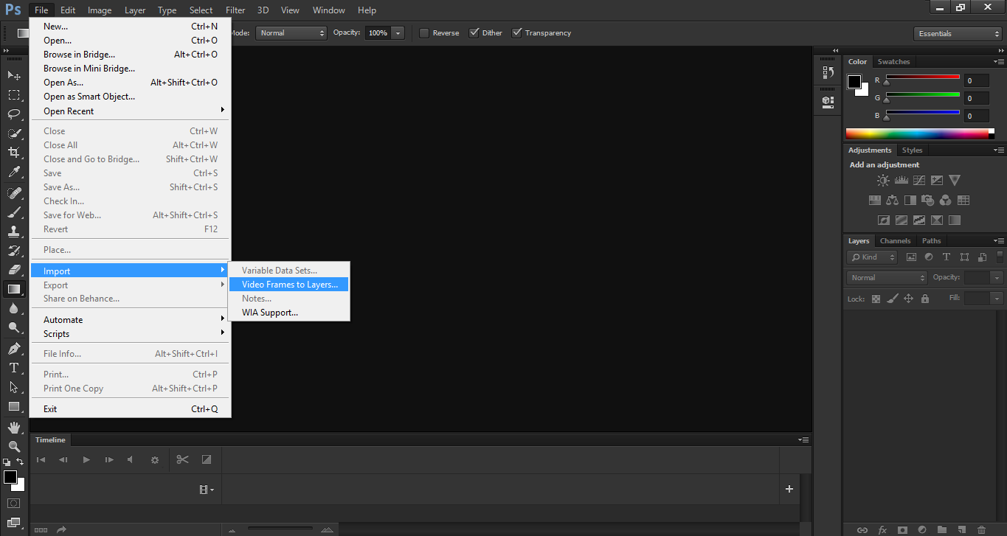
Task: Choose the Quick Selection tool
Action: (x=14, y=133)
